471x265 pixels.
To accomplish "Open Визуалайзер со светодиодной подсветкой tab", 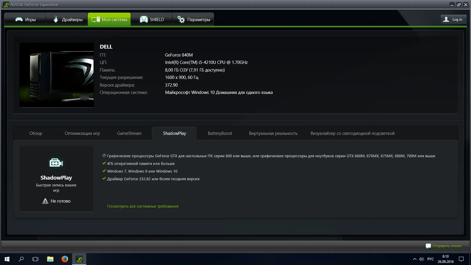I will point(352,133).
